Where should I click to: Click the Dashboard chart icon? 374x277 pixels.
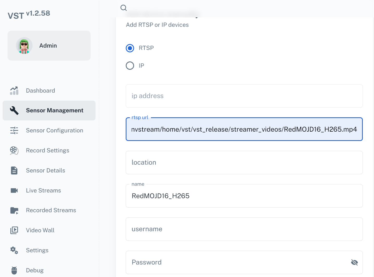14,91
